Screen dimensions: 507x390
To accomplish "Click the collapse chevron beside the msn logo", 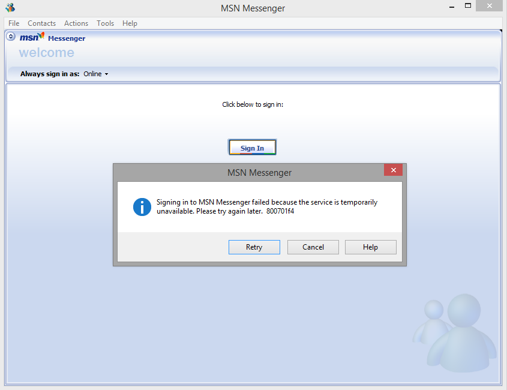I will (x=11, y=36).
